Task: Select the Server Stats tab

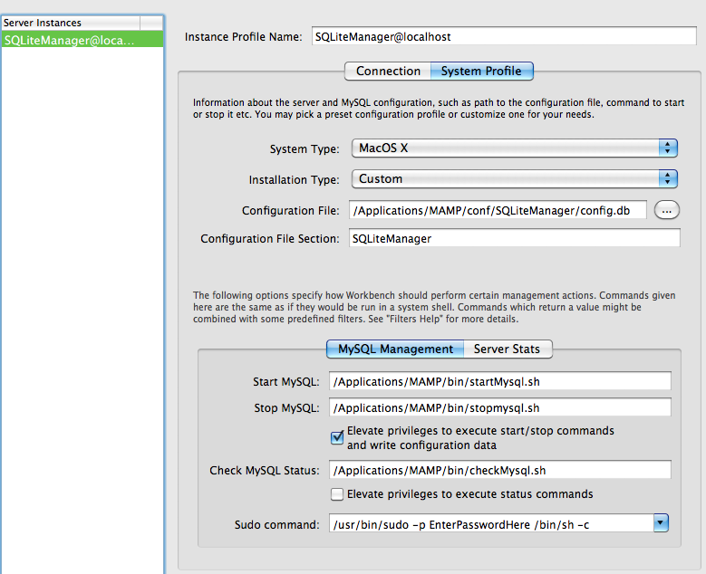Action: [507, 349]
